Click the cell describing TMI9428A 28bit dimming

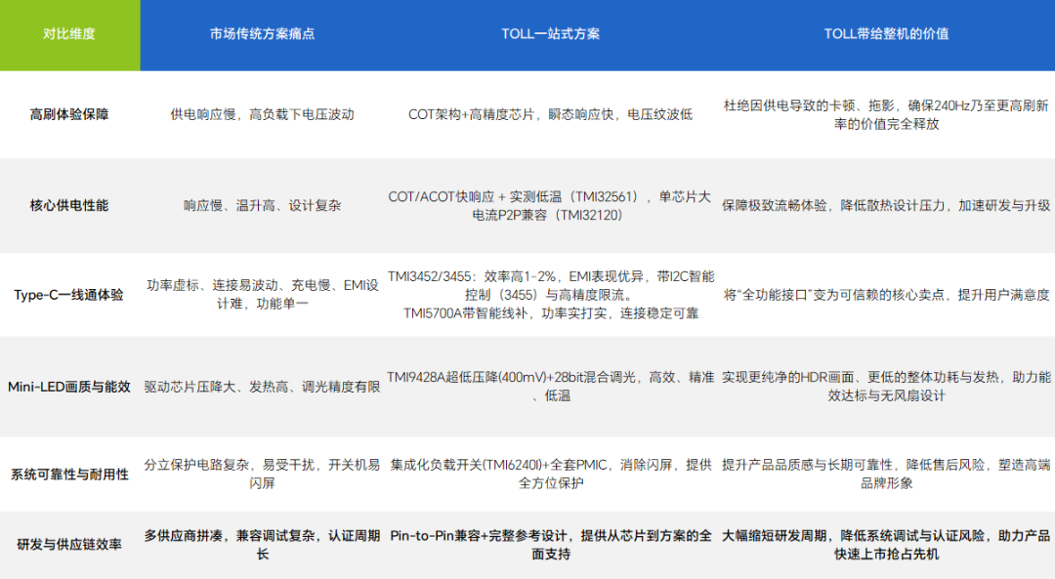(x=550, y=387)
